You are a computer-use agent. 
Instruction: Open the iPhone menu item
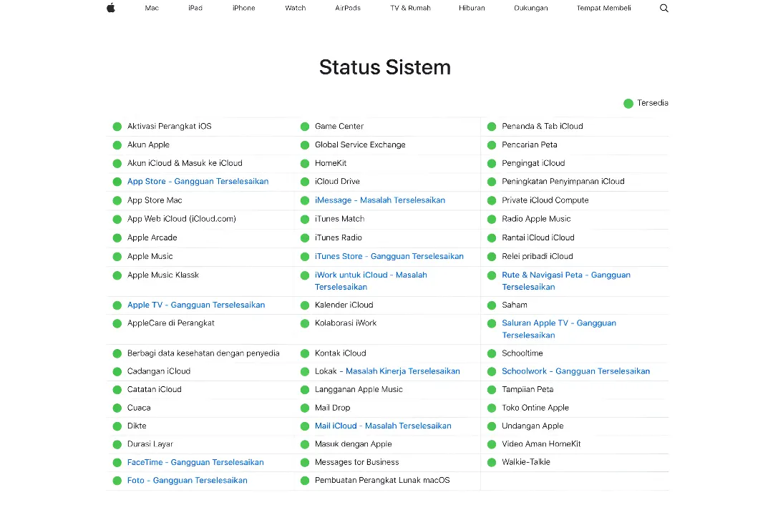(x=243, y=8)
